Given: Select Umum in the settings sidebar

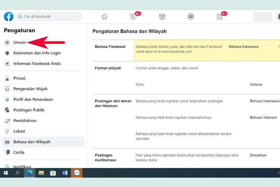Looking at the screenshot, I should point(20,42).
